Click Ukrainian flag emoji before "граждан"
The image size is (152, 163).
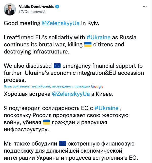[x=46, y=122]
